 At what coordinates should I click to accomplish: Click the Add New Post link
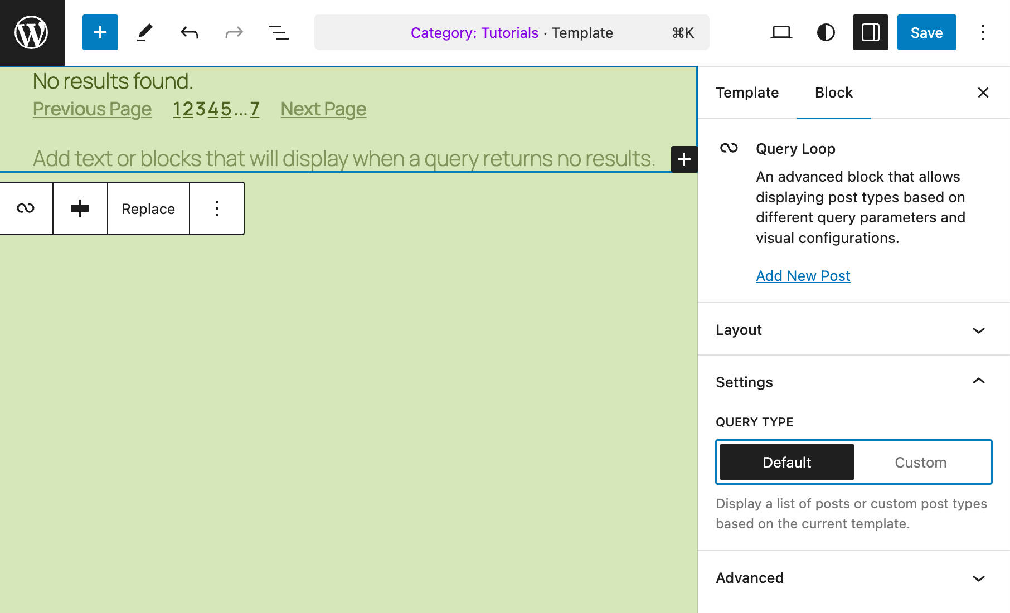coord(803,275)
